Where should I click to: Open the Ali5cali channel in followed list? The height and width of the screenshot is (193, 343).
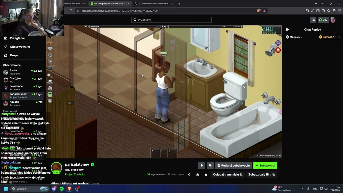tap(23, 103)
